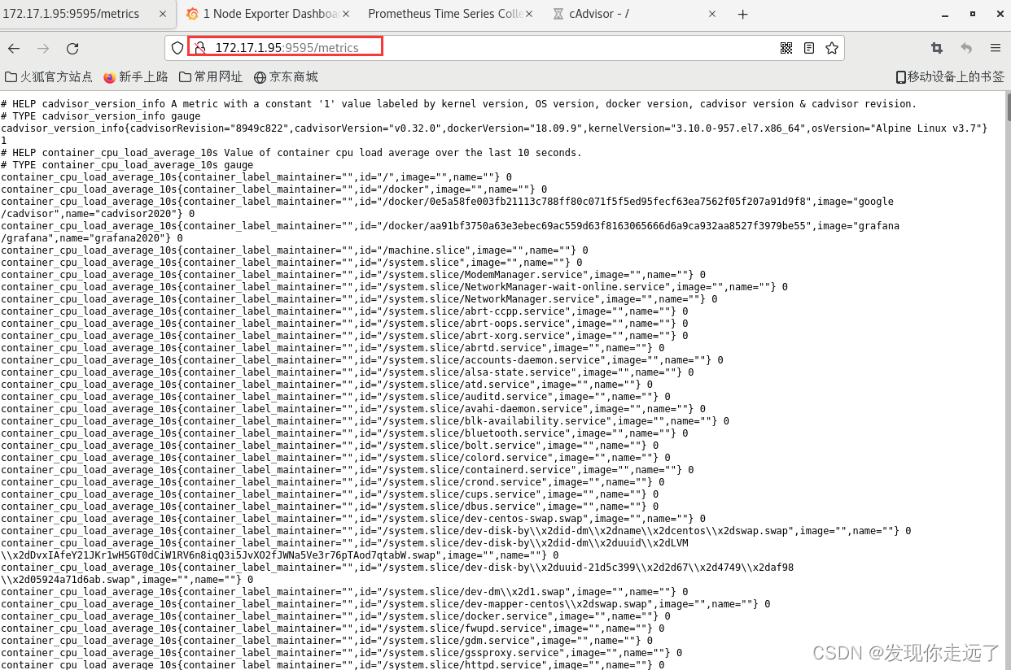Bookmark this page with the star

point(832,48)
